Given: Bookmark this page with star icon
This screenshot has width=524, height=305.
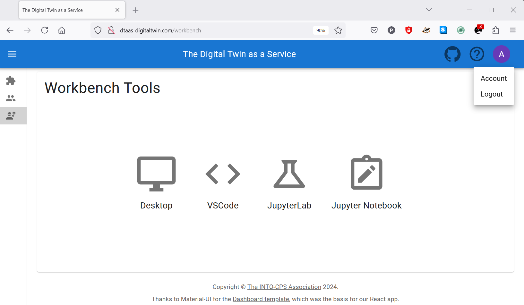Looking at the screenshot, I should 338,30.
